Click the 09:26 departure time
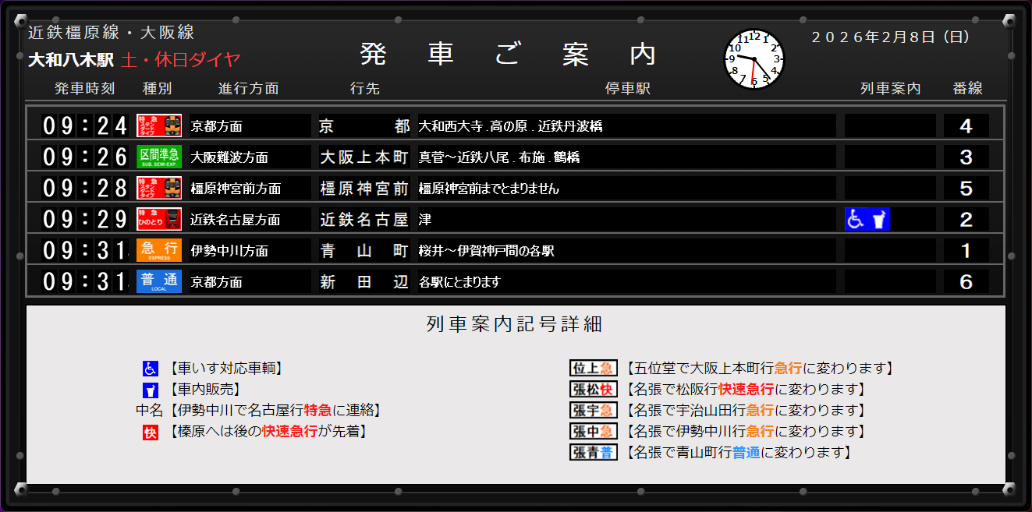 84,157
